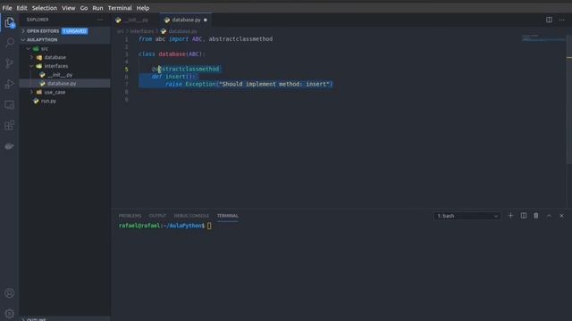Switch to the Debug Console tab
The width and height of the screenshot is (572, 321).
pyautogui.click(x=191, y=216)
